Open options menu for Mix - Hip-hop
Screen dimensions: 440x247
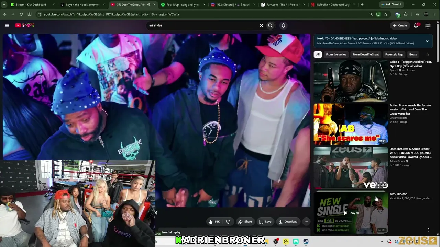tap(429, 230)
